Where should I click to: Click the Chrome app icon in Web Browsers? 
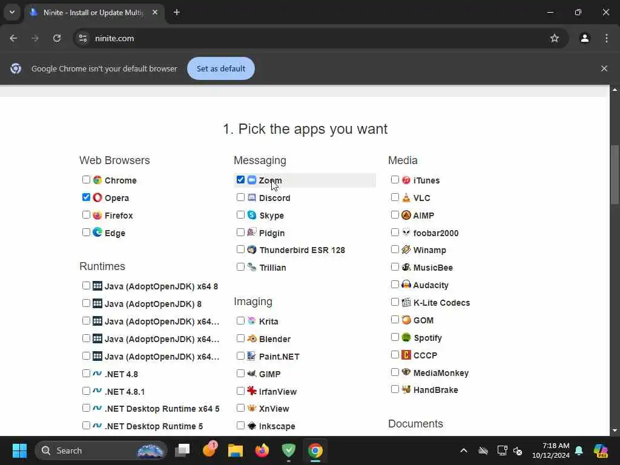[97, 180]
